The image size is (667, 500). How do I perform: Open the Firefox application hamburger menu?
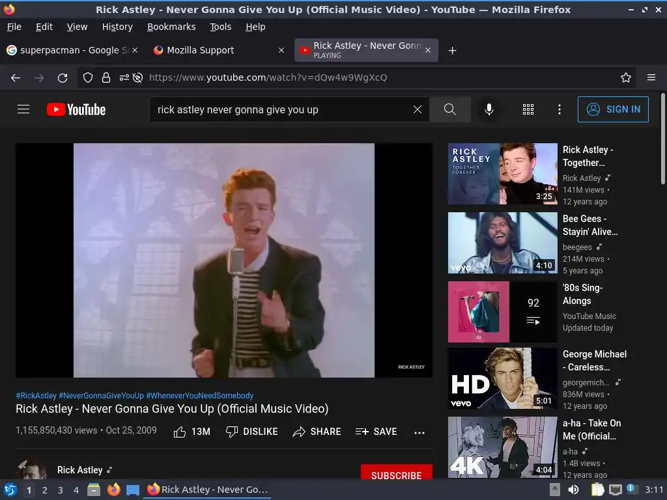click(651, 77)
